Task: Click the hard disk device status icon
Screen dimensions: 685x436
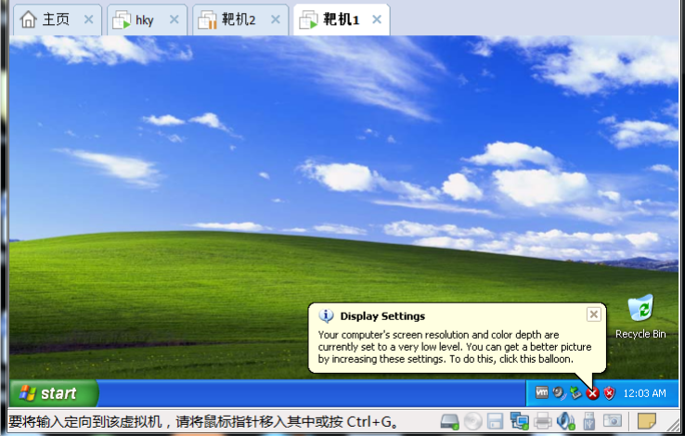Action: 449,421
